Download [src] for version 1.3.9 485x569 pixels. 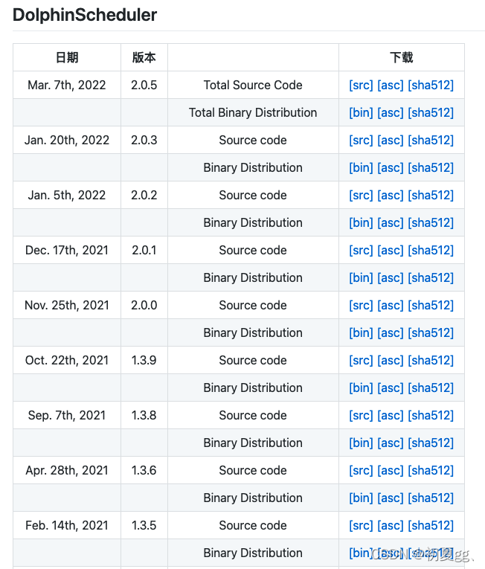[x=361, y=360]
